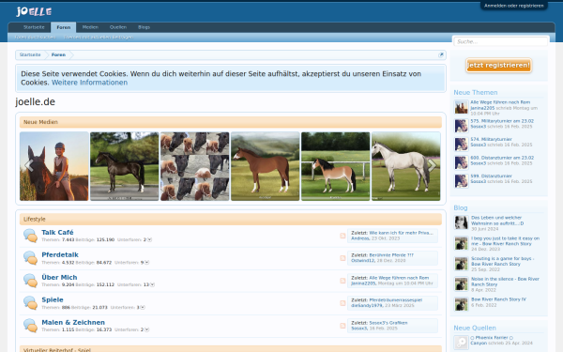Open avatar beside '600. Distanzturnier am 23.02'
Image resolution: width=563 pixels, height=352 pixels.
click(x=461, y=162)
